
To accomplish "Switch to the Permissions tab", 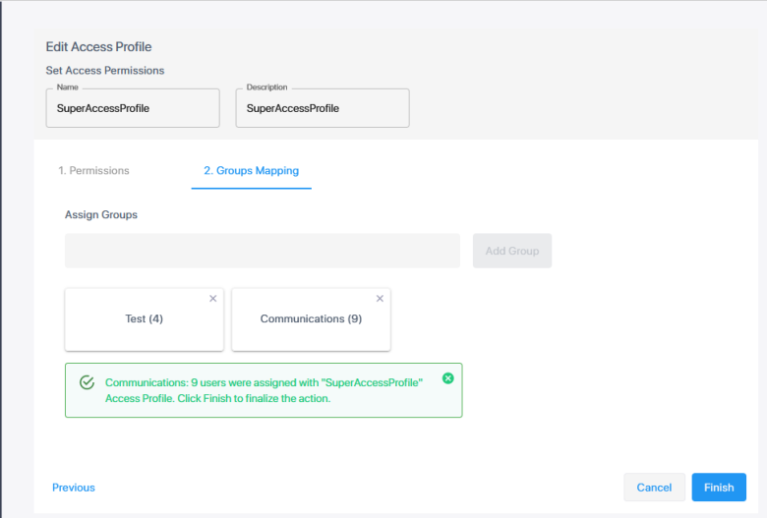I will point(93,170).
